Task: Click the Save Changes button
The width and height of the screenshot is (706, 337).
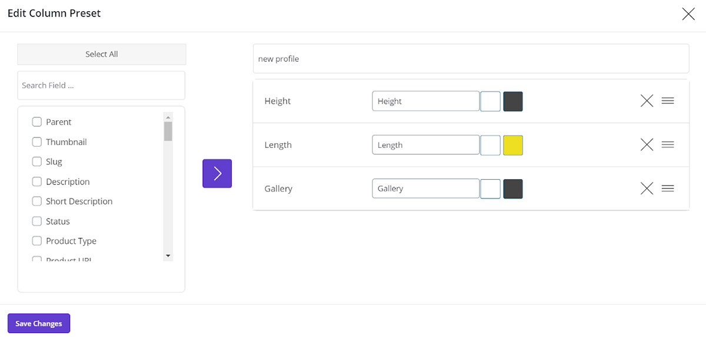Action: click(39, 323)
